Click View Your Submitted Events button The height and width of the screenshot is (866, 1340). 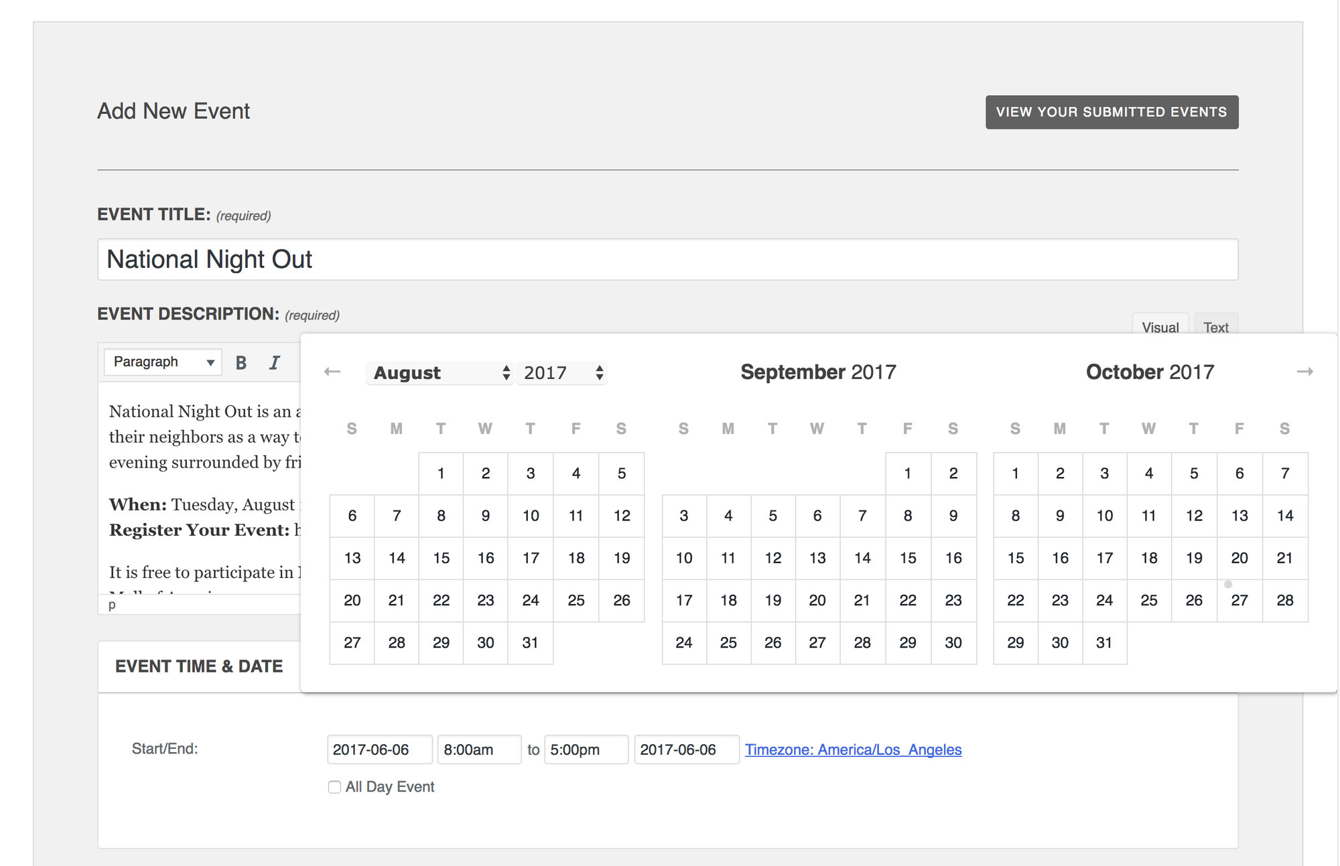(1112, 112)
